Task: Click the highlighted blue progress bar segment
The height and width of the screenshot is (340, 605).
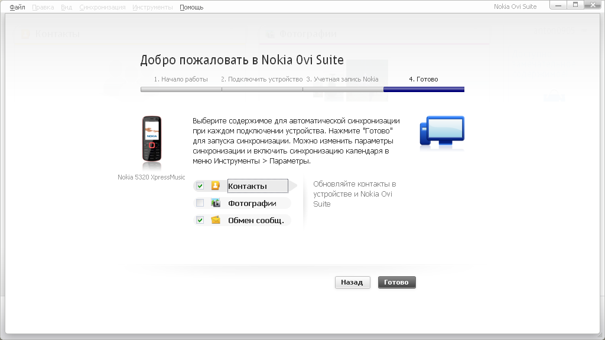Action: tap(424, 90)
